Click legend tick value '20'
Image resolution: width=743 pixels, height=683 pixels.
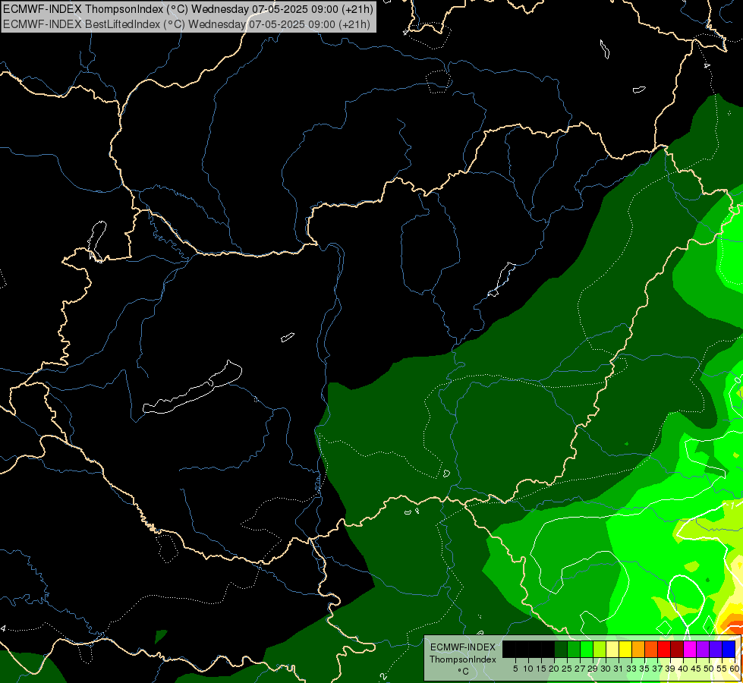[x=554, y=669]
